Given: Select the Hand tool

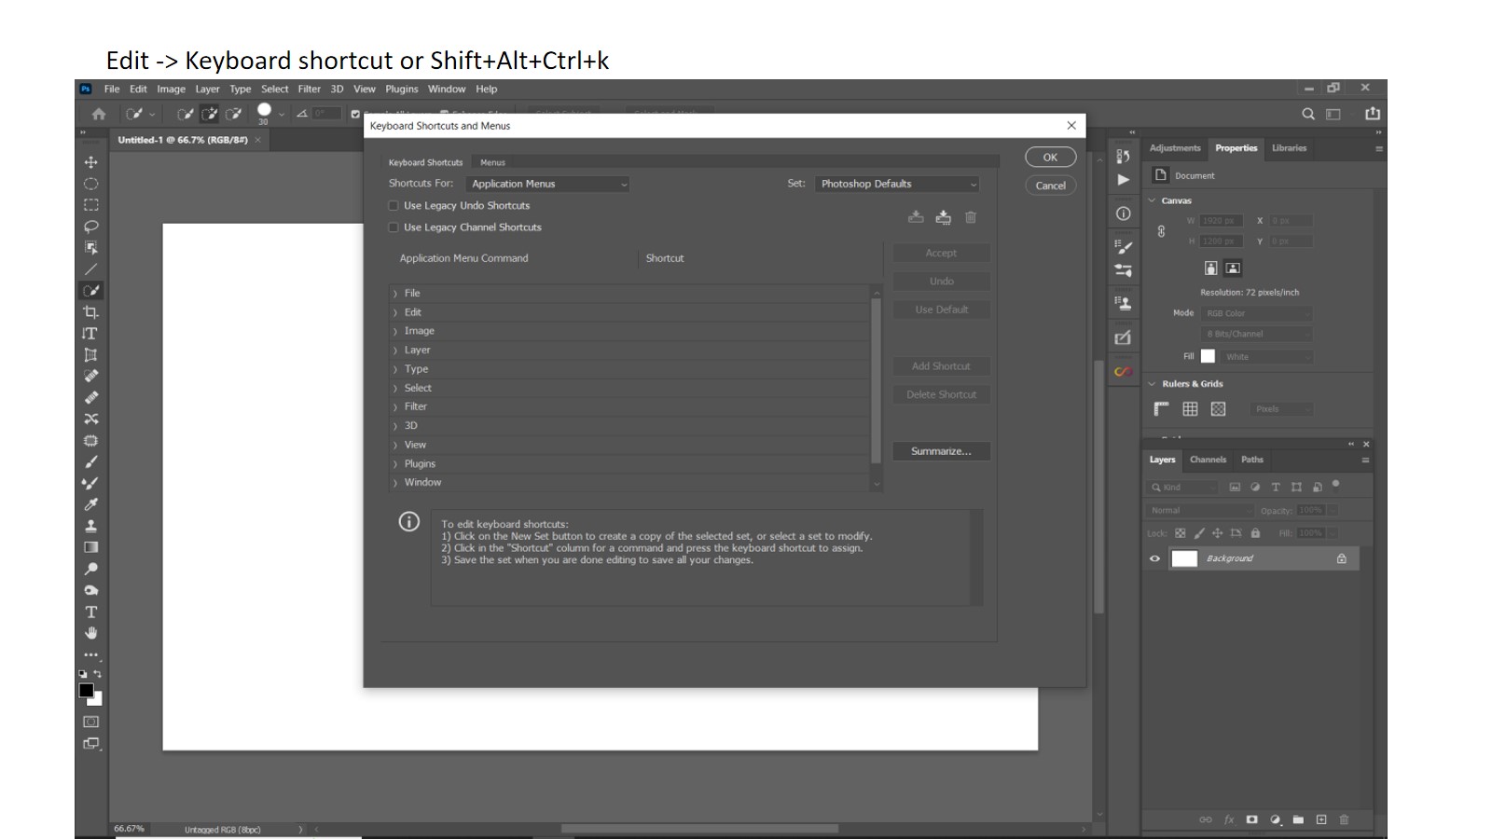Looking at the screenshot, I should [90, 634].
